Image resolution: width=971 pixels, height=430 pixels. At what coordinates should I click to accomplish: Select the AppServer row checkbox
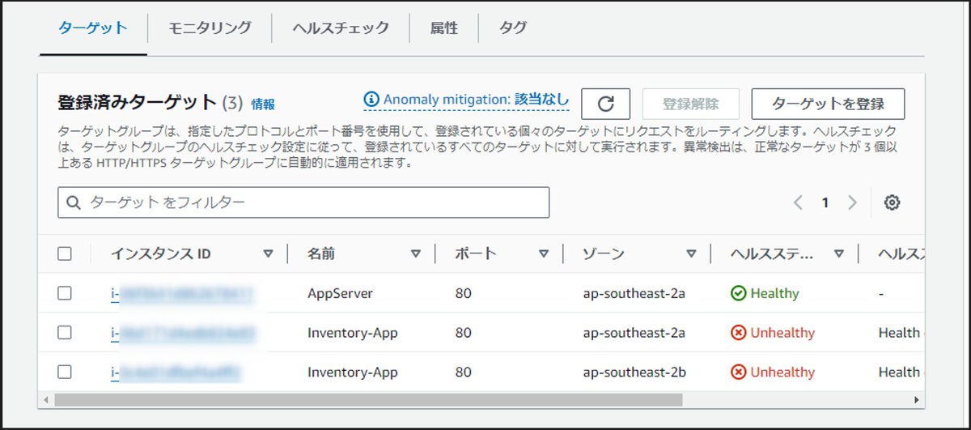65,293
